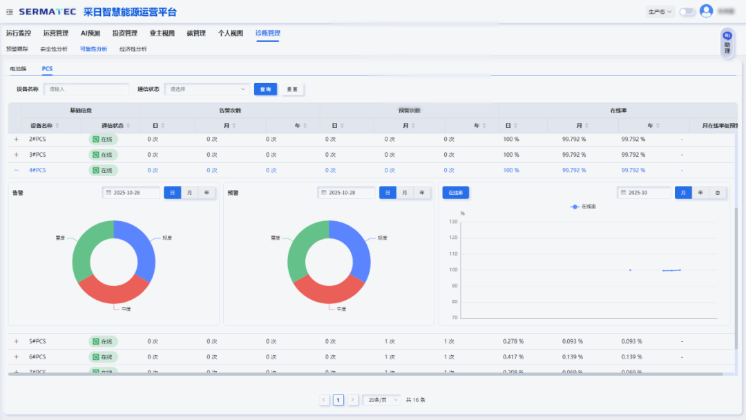Open the AI 助理 assistant icon
Image resolution: width=746 pixels, height=420 pixels.
pyautogui.click(x=727, y=43)
